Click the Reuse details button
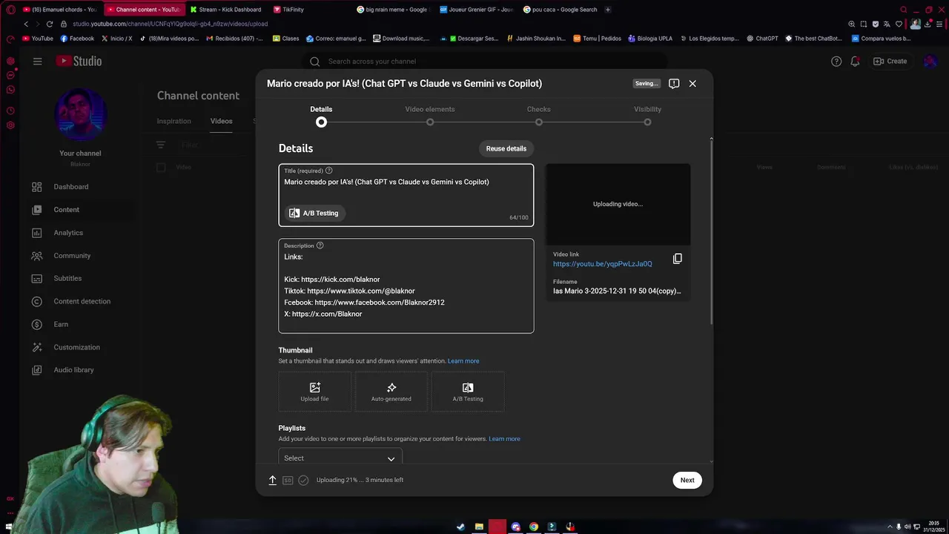The width and height of the screenshot is (949, 534). coord(506,148)
